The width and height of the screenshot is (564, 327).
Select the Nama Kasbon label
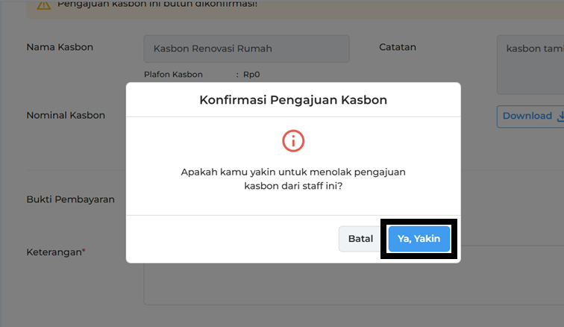click(x=60, y=47)
